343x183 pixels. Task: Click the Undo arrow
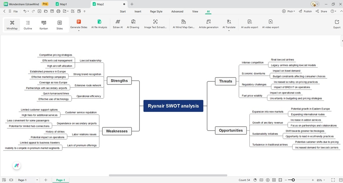[24, 11]
